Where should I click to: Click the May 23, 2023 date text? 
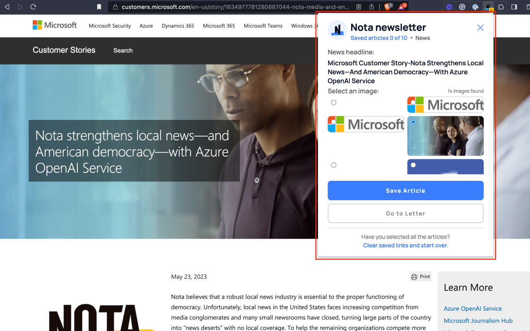189,277
